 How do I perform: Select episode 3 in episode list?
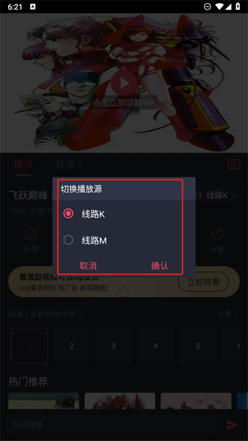pyautogui.click(x=113, y=346)
